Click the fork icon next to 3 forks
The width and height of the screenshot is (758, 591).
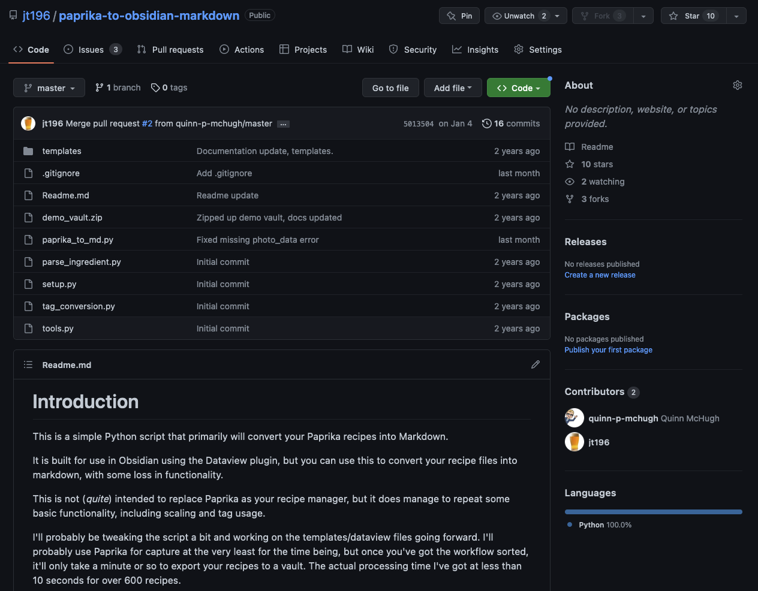pos(570,199)
